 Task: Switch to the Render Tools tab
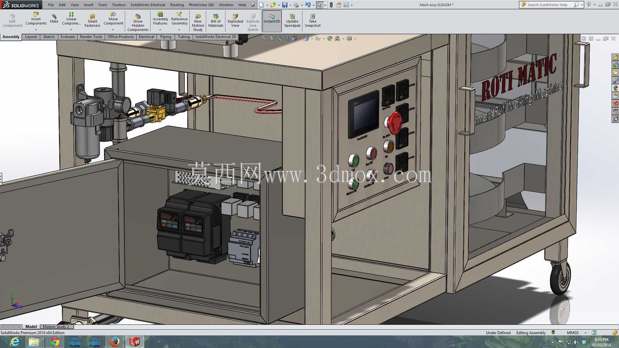(91, 37)
